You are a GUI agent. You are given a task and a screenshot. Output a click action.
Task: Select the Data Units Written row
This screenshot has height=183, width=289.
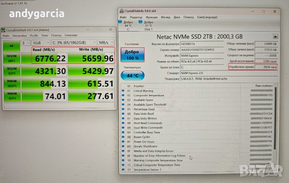[197, 118]
